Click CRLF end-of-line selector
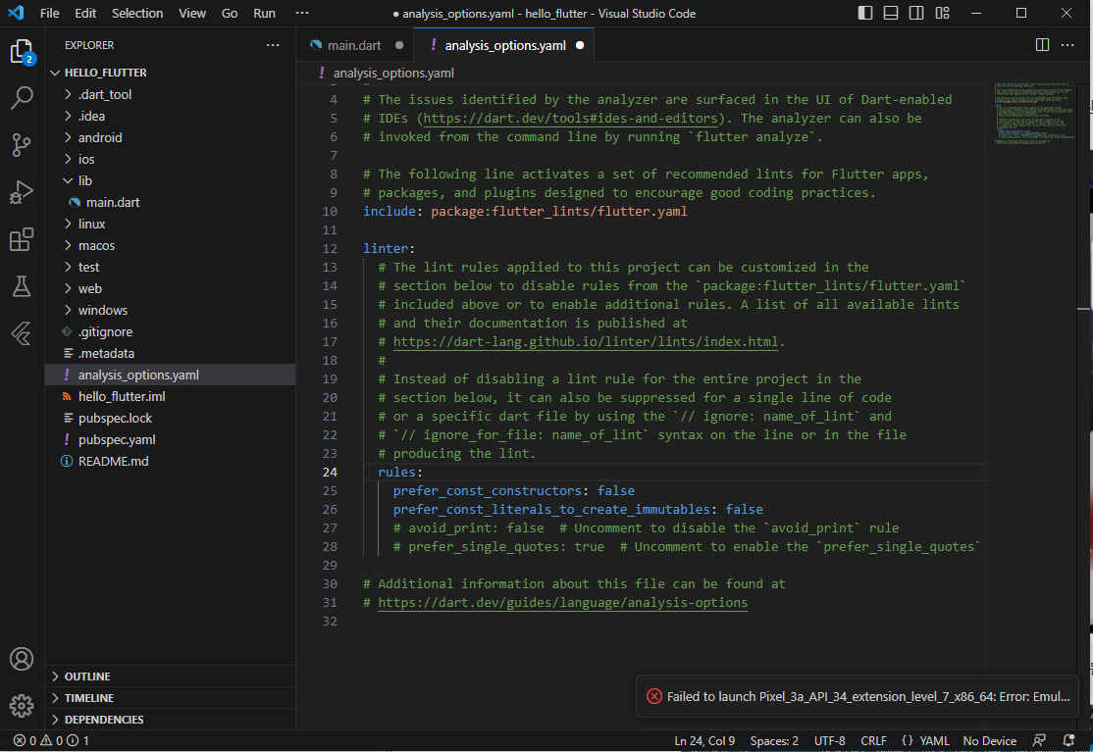 872,740
